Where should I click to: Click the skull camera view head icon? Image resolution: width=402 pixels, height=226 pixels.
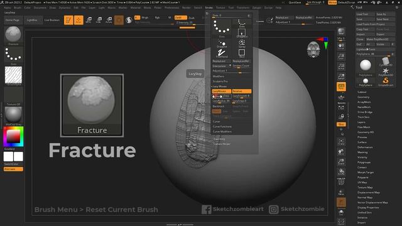[x=313, y=49]
